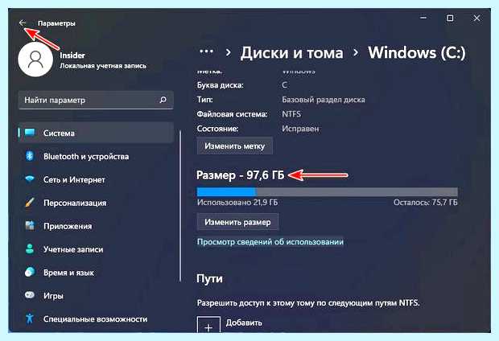Select the Игры gamepad icon
Viewport: 499px width, 341px height.
coord(30,295)
